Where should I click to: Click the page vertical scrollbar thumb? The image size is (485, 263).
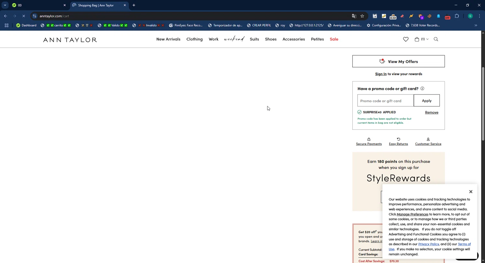coord(483,104)
